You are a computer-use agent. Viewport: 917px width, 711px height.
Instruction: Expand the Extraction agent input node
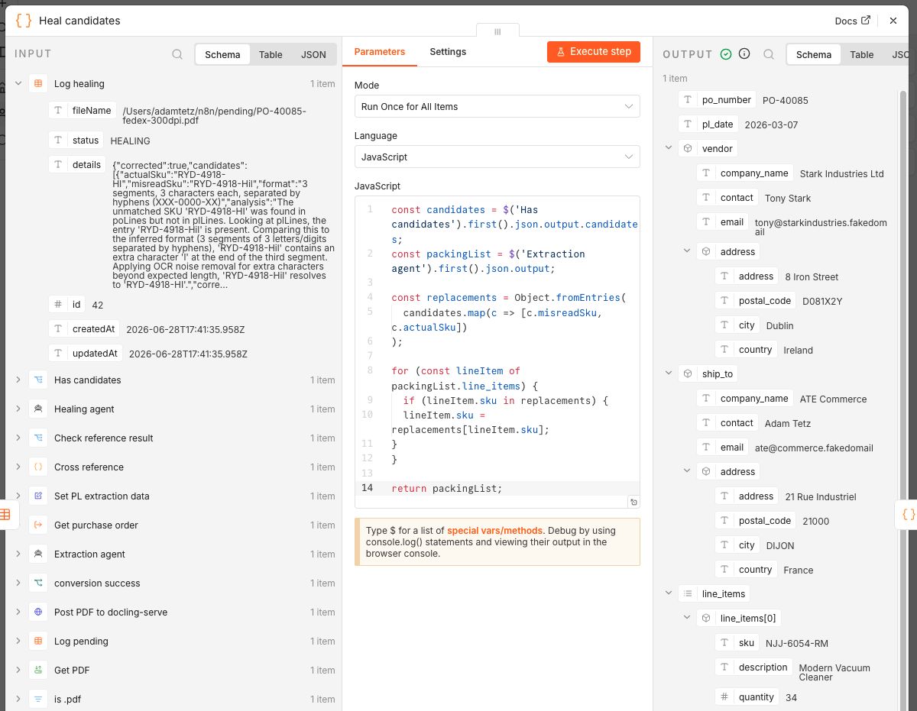click(18, 554)
